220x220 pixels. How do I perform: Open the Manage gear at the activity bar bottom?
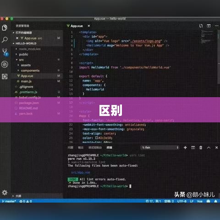[5, 192]
